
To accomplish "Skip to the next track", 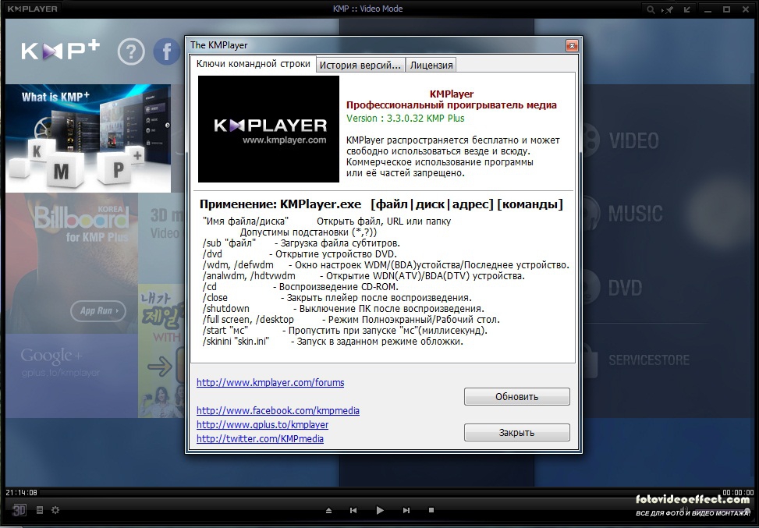I will point(406,510).
